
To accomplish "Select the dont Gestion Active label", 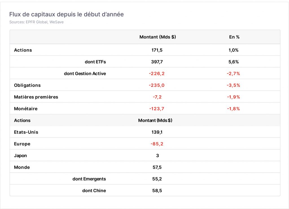I will pyautogui.click(x=85, y=74).
